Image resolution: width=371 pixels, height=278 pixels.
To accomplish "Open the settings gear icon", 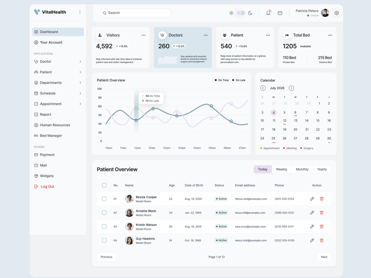I will pos(336,13).
